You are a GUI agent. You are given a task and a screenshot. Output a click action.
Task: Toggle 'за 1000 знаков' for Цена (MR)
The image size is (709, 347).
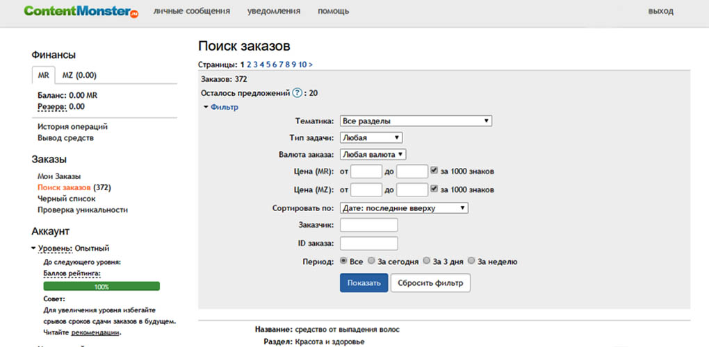434,171
